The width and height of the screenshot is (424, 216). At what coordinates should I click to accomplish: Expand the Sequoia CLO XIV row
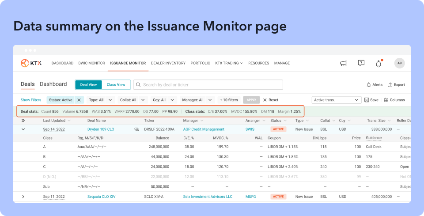23,197
